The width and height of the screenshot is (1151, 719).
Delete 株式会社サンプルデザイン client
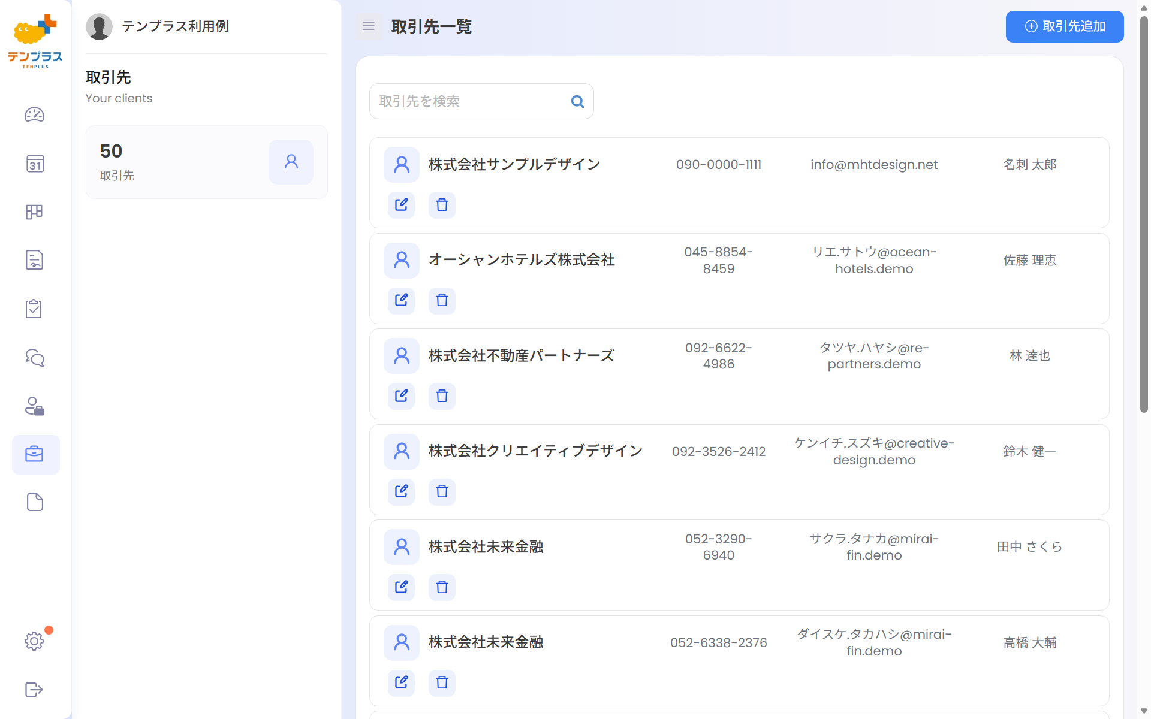(442, 205)
